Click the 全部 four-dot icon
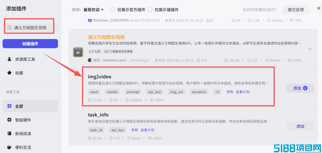This screenshot has width=322, height=153. tap(9, 106)
